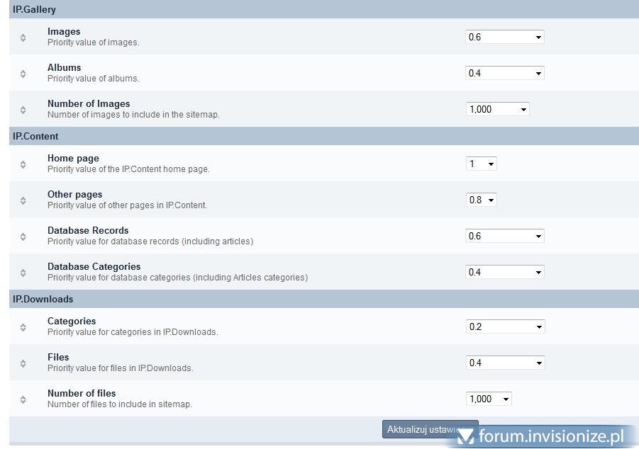
Task: Click the reorder handle beside Other pages
Action: (x=23, y=200)
